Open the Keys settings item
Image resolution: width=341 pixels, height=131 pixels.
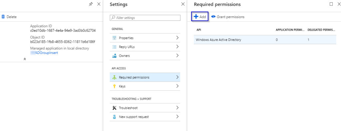pos(145,86)
